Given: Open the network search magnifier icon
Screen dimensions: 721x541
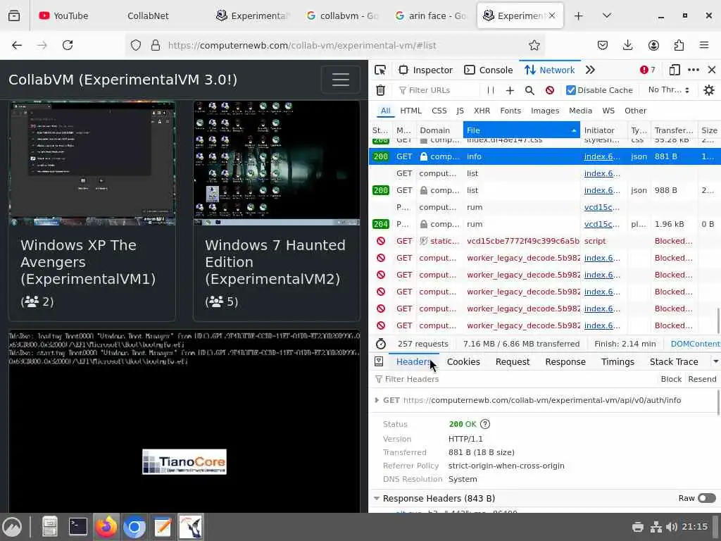Looking at the screenshot, I should coord(529,90).
